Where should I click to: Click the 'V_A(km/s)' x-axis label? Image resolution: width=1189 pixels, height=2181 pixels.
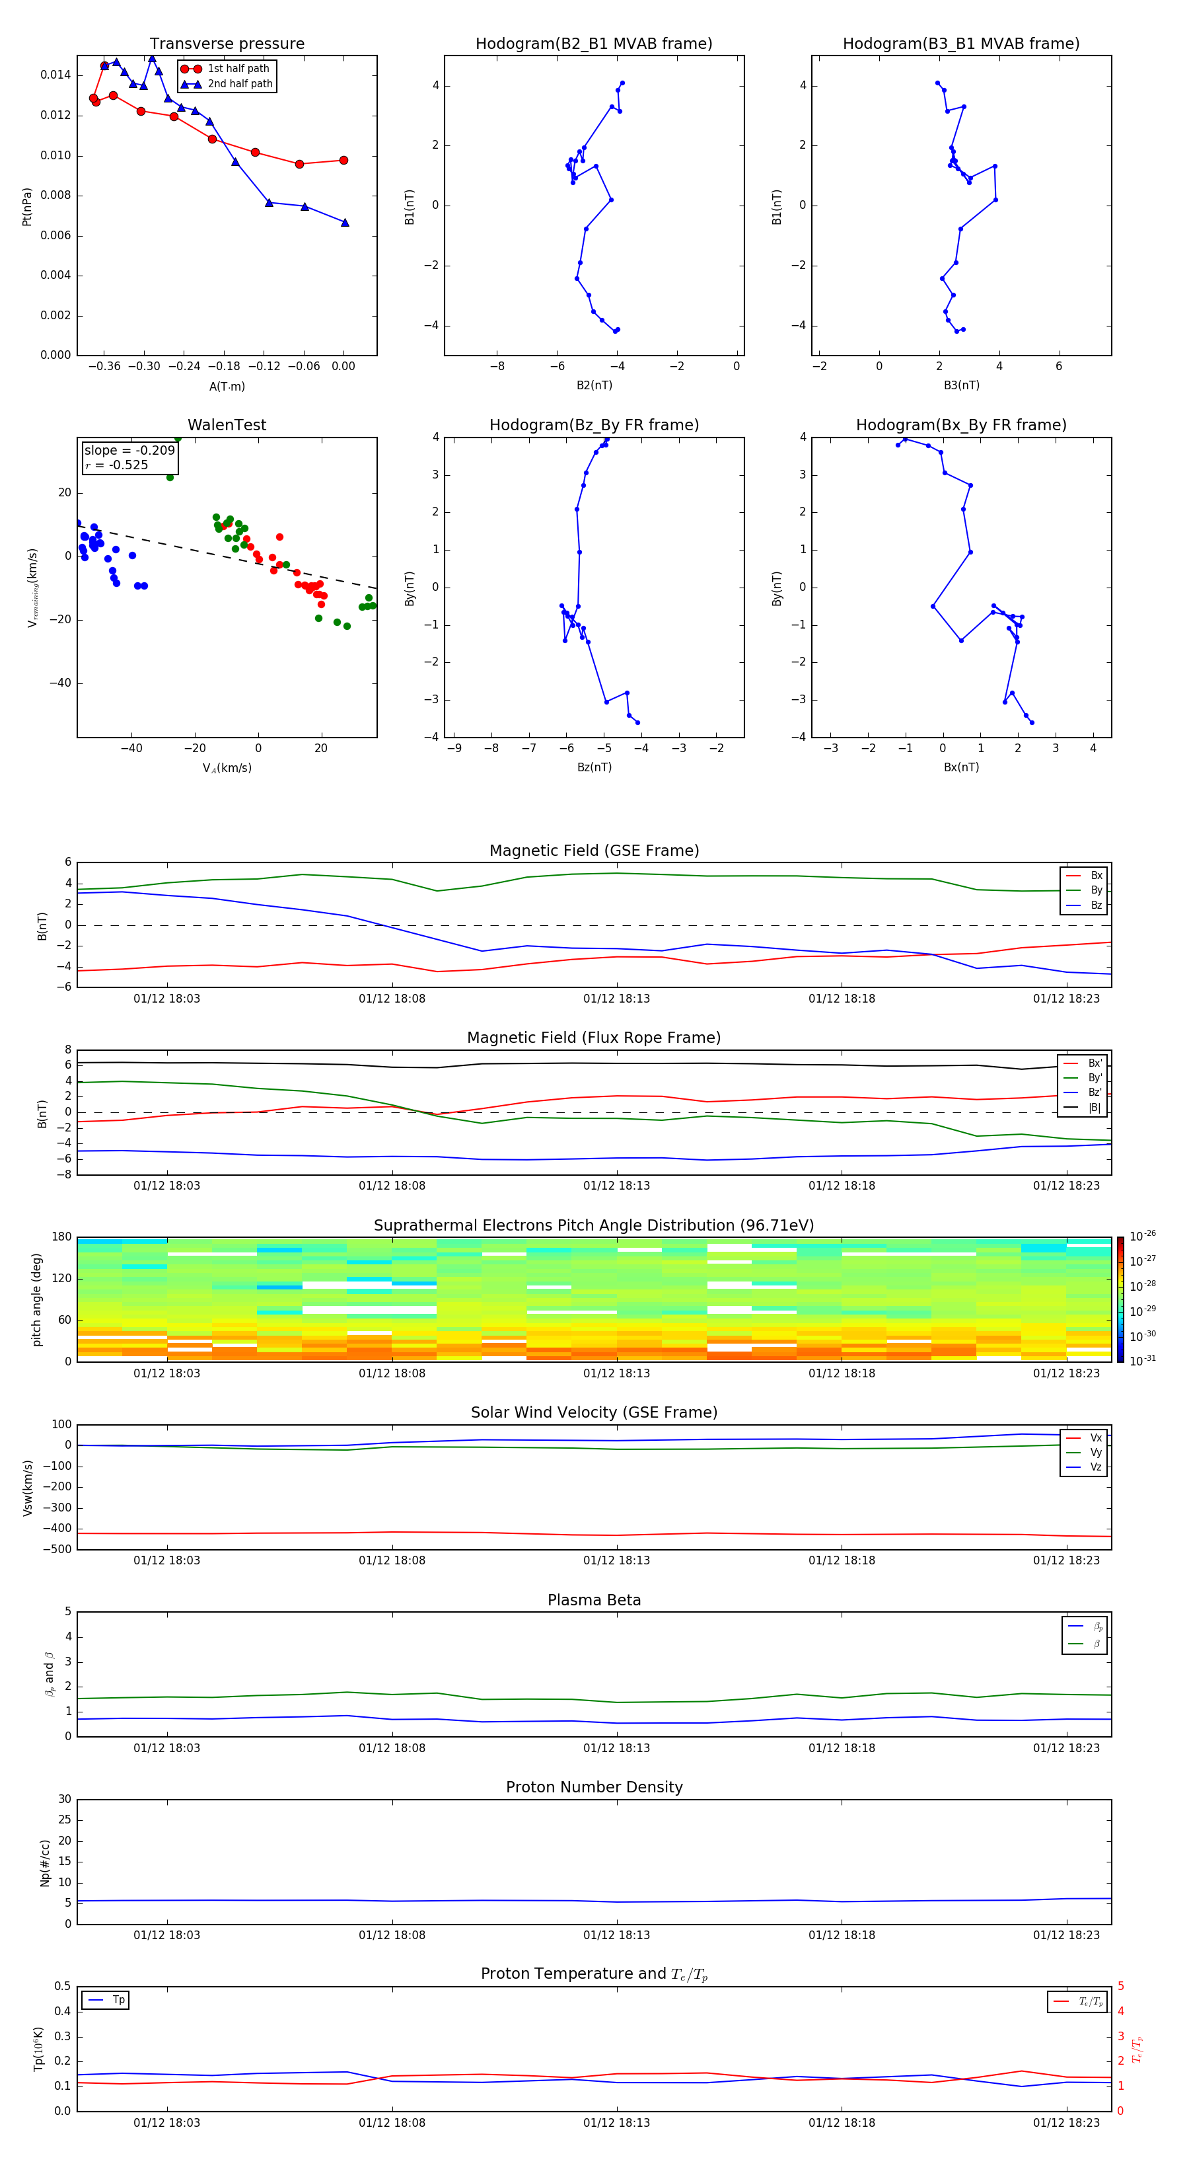point(227,768)
